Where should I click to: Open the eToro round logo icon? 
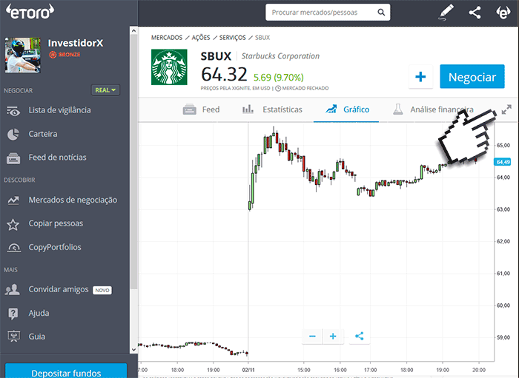(502, 12)
